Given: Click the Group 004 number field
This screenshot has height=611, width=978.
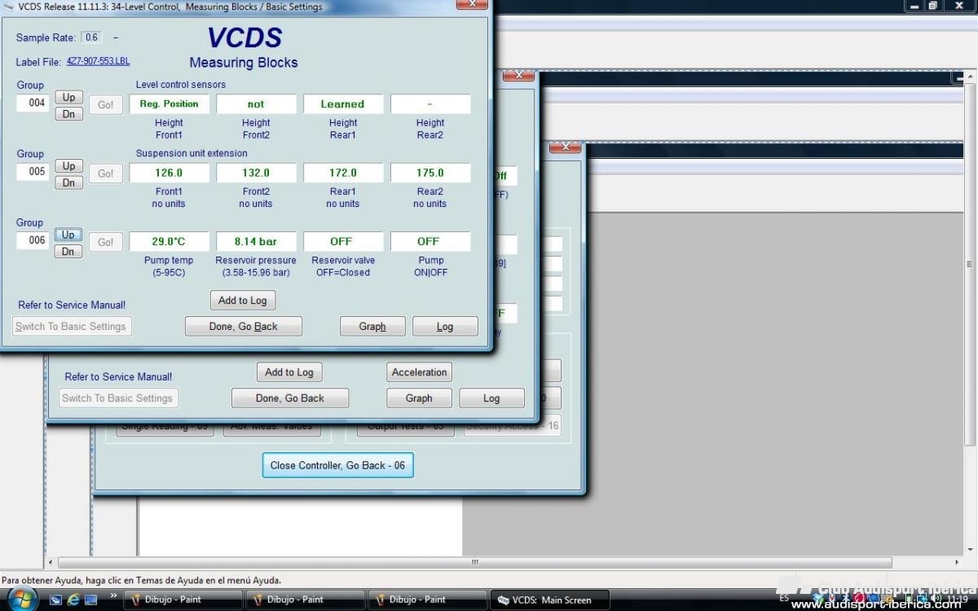Looking at the screenshot, I should (34, 103).
